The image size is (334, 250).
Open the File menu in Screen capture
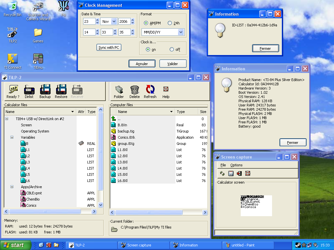223,165
